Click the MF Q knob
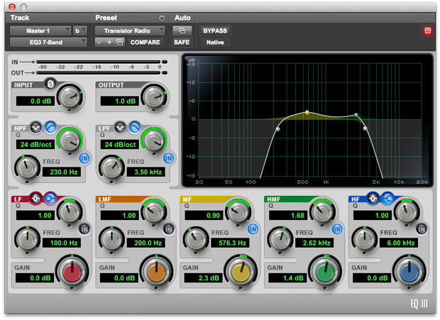This screenshot has width=440, height=320. [238, 211]
